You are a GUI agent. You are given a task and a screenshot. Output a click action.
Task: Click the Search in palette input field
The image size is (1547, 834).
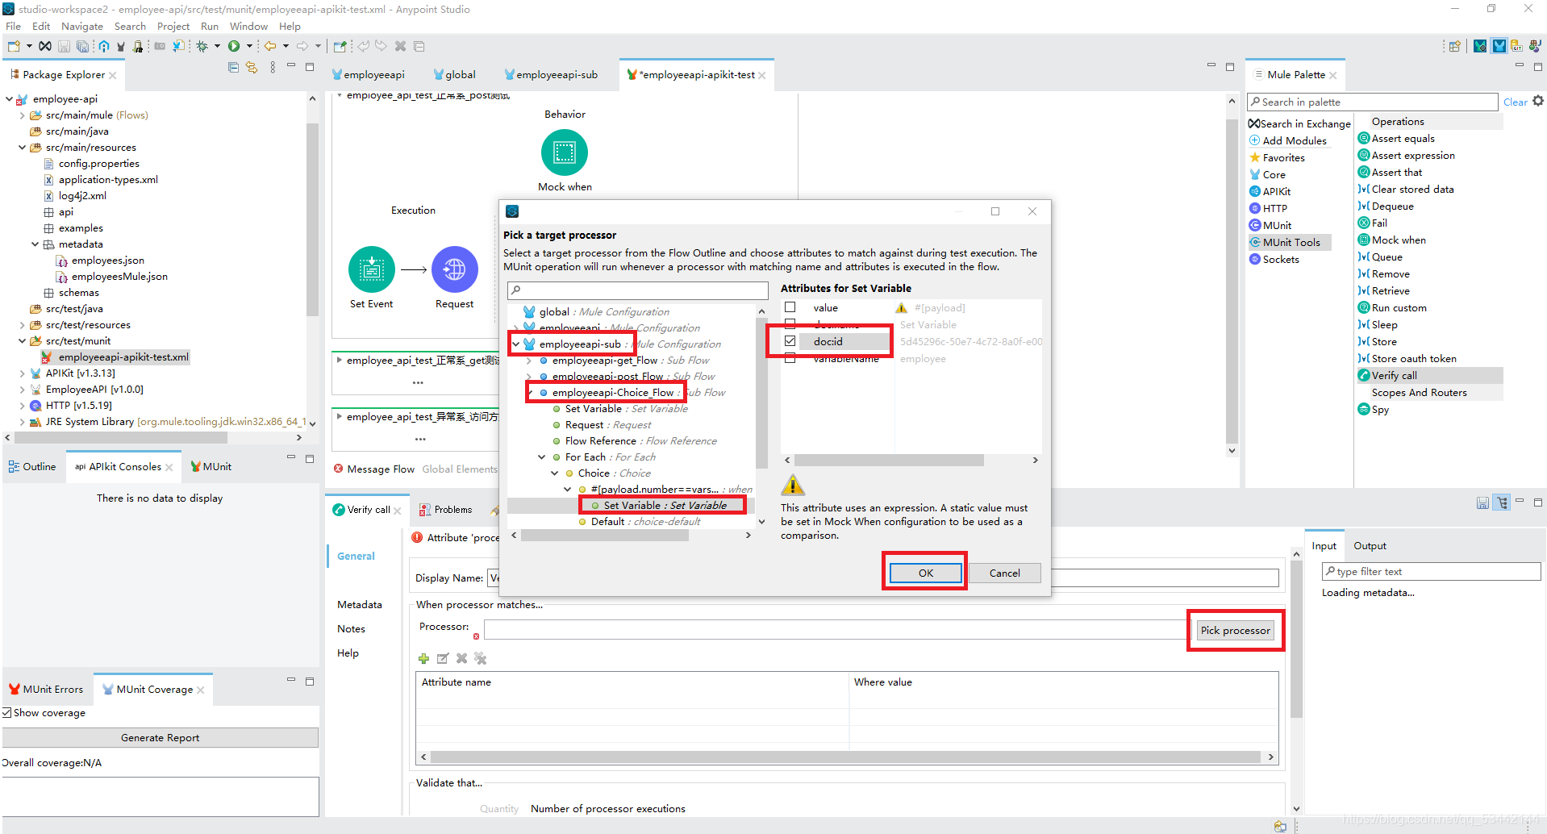[x=1372, y=102]
